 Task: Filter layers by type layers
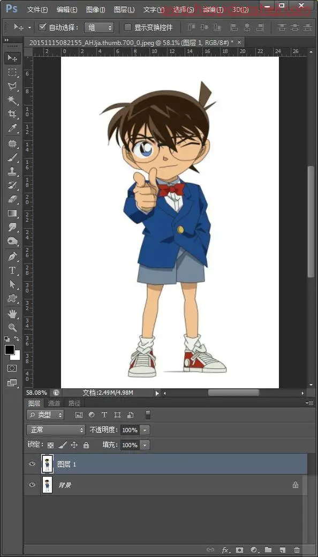pos(104,415)
